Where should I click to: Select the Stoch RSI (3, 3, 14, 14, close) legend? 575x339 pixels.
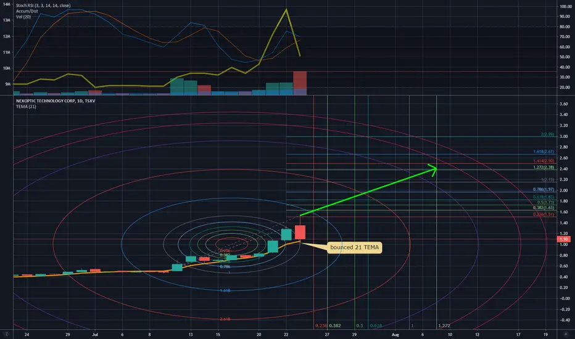pyautogui.click(x=43, y=6)
